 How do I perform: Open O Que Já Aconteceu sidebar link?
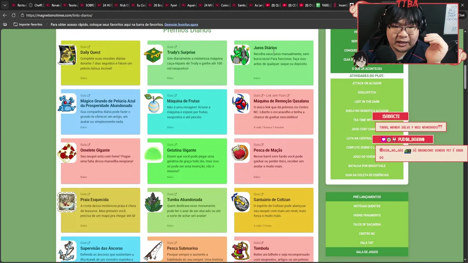(367, 69)
